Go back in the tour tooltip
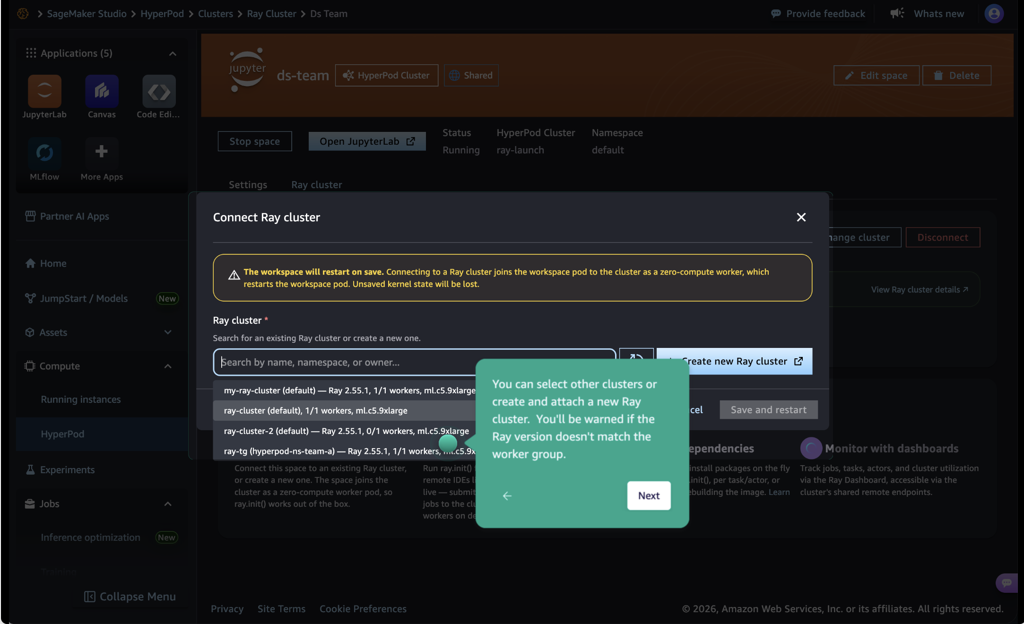The height and width of the screenshot is (624, 1024). click(507, 495)
